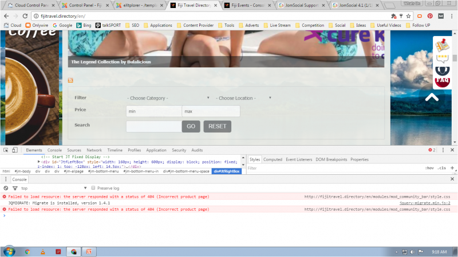The image size is (458, 257).
Task: Click the GO search button
Action: pos(191,126)
